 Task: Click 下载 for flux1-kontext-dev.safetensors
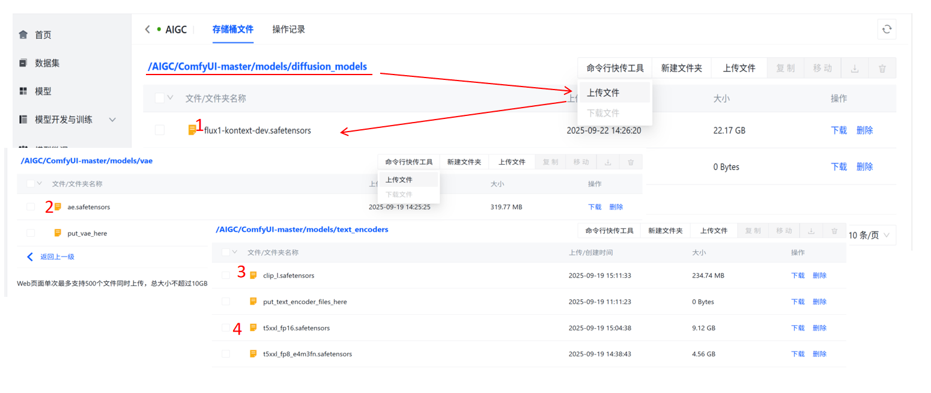click(x=839, y=130)
